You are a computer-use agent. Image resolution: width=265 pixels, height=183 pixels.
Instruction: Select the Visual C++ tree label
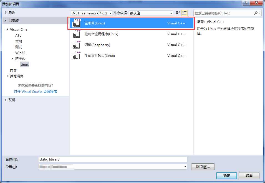[x=19, y=30]
